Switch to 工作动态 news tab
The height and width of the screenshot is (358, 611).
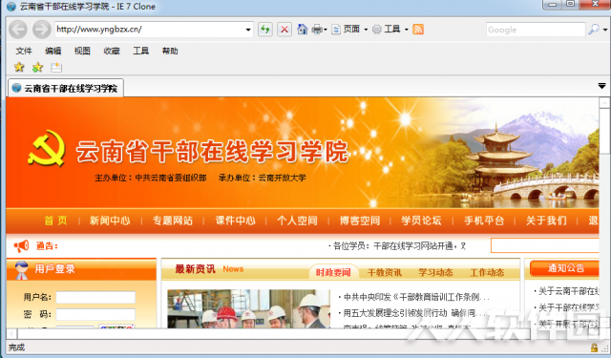487,272
